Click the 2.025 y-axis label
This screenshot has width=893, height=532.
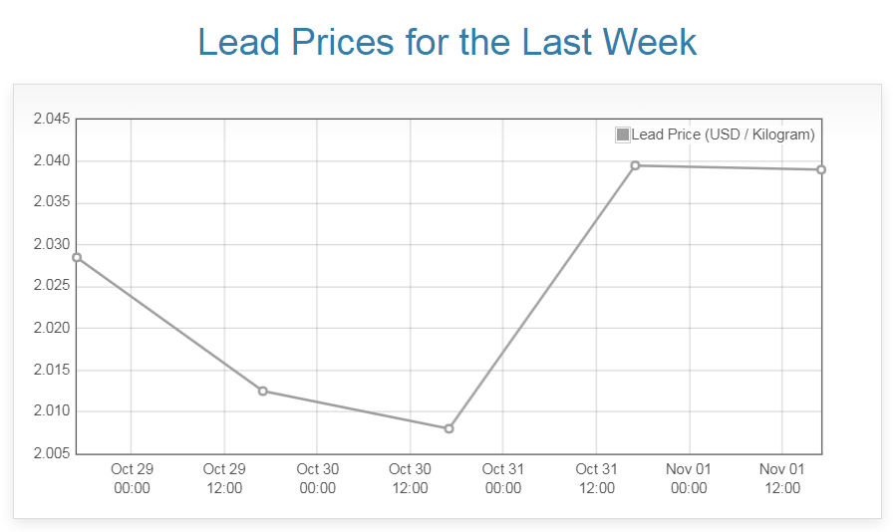(52, 287)
